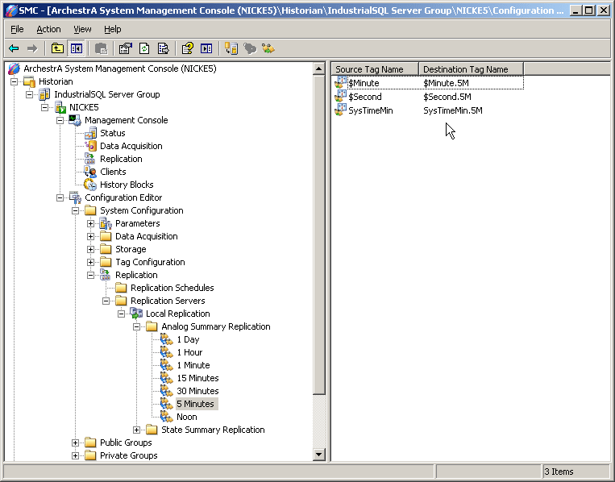The width and height of the screenshot is (615, 482).
Task: Click the add replication tag toolbar icon
Action: [268, 48]
